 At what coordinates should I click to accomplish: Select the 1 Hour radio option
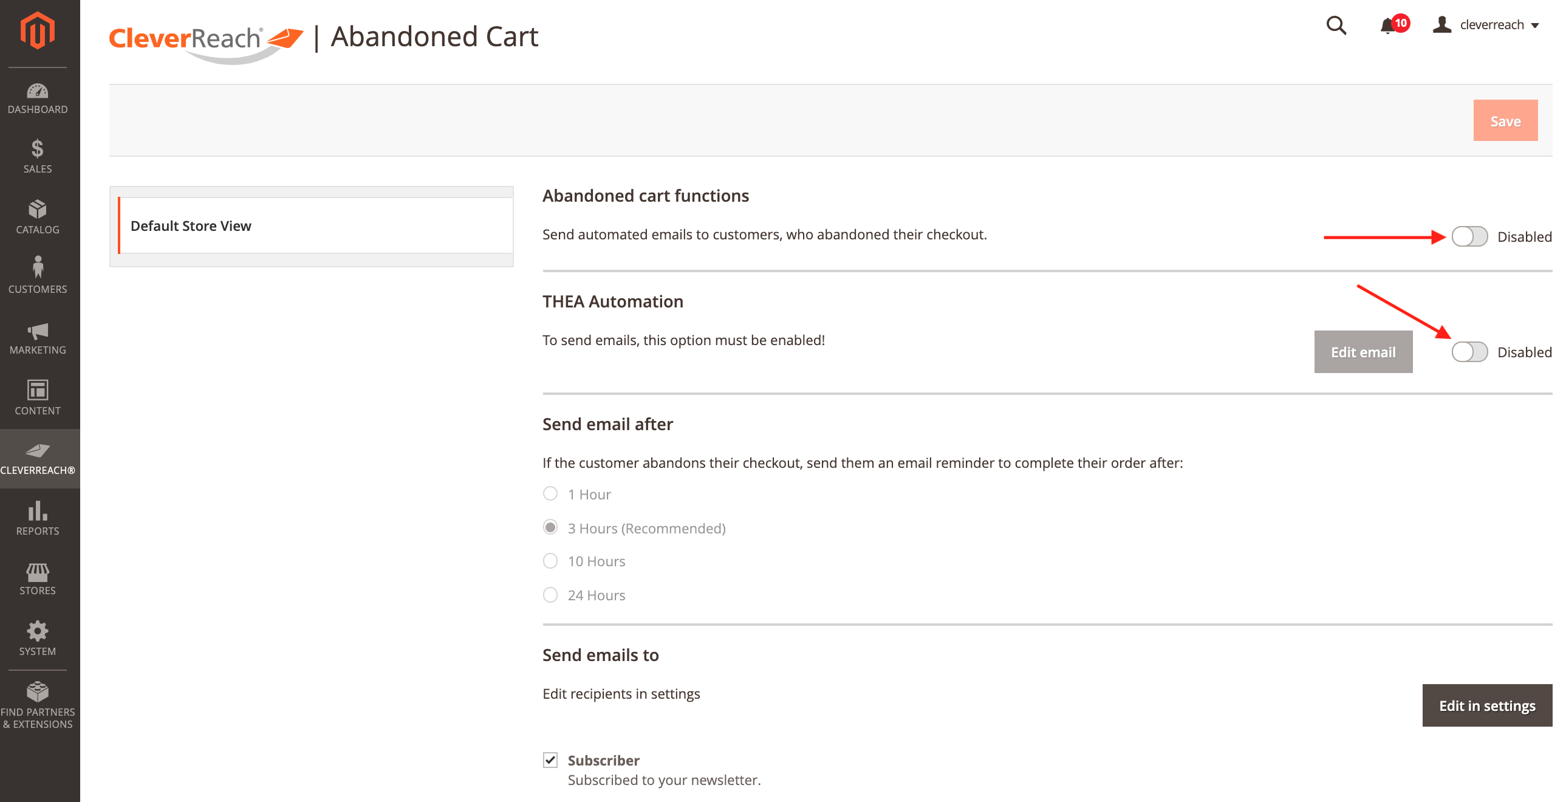[550, 494]
